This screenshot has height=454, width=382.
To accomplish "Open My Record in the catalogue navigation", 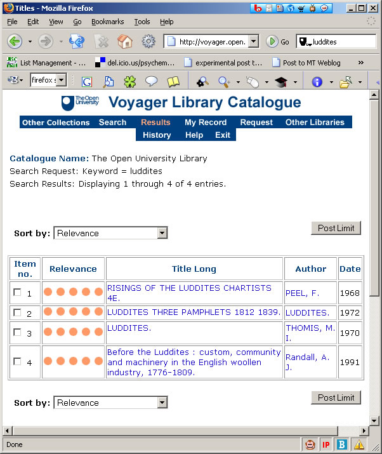I will 206,122.
